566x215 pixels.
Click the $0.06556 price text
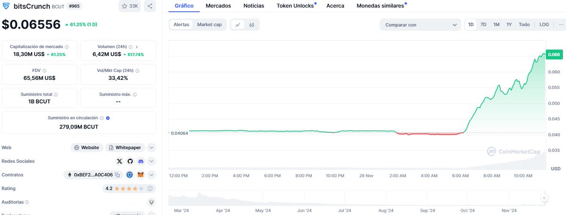31,24
